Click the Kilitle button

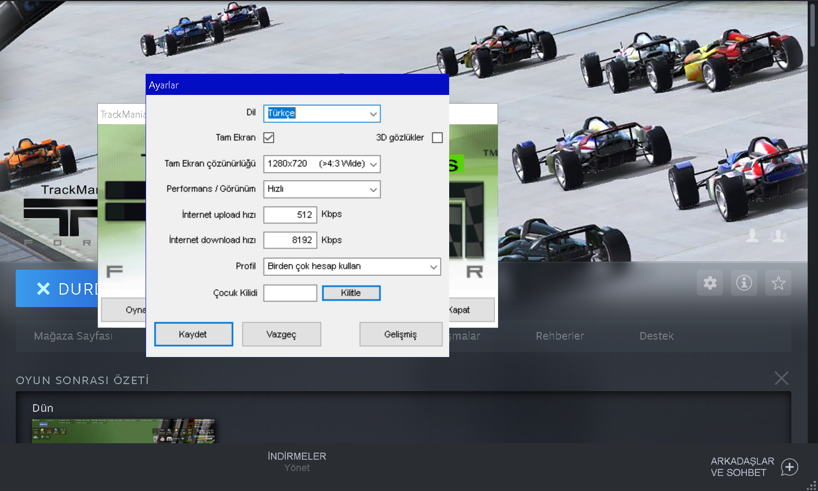pos(351,293)
